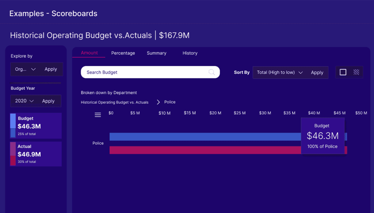Switch to the Percentage tab
Screen dimensions: 374x213
pos(123,53)
